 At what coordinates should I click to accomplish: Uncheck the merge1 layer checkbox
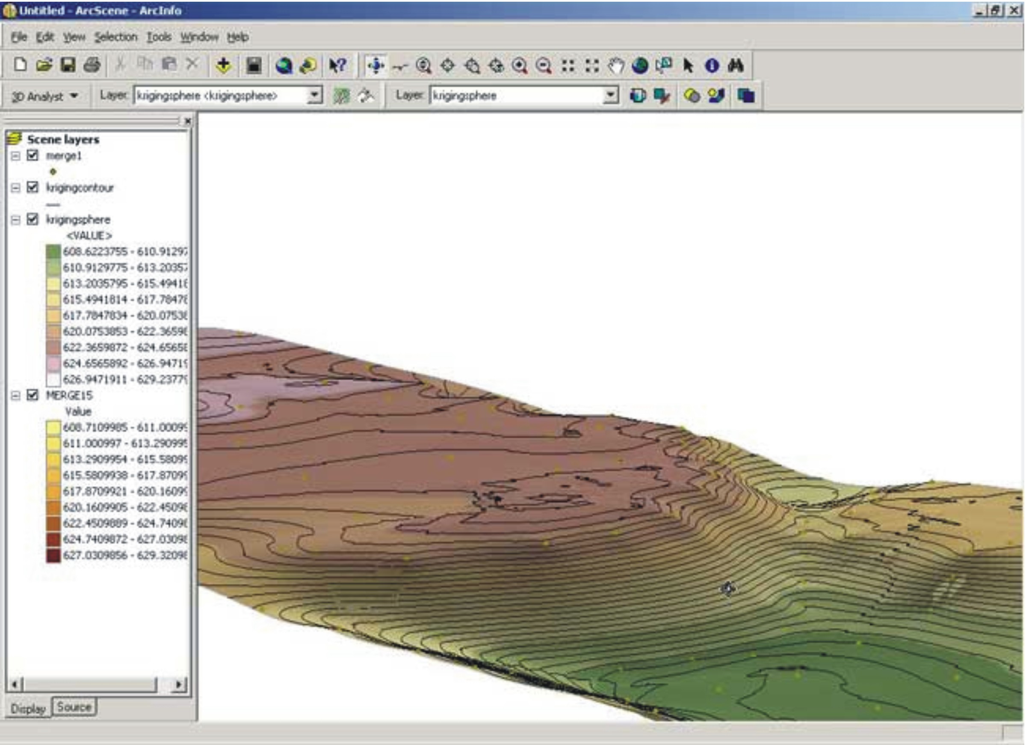(33, 155)
